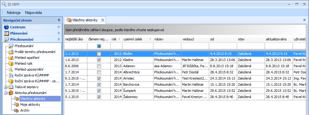Image resolution: width=309 pixels, height=115 pixels.
Task: Click the Přehled upozornění warning icon
Action: pos(11,69)
